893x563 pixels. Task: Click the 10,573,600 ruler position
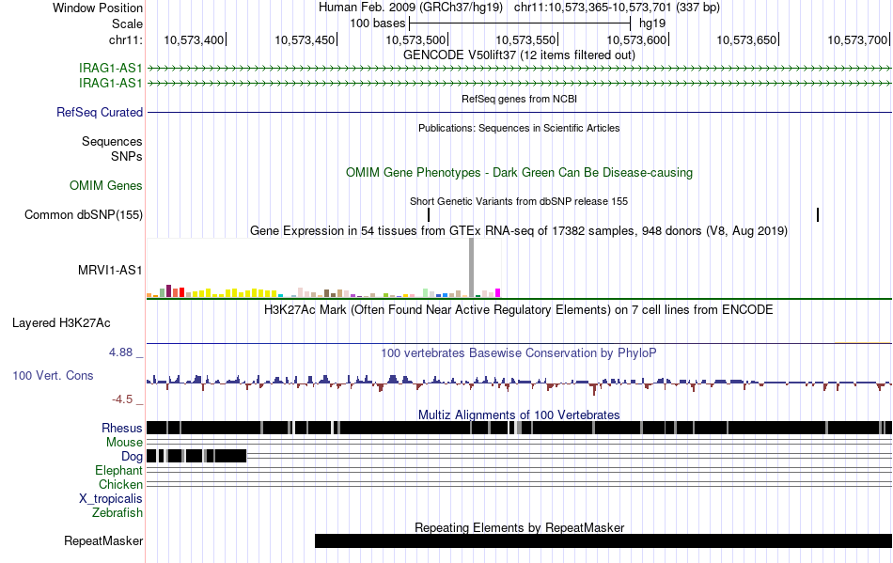(x=636, y=39)
